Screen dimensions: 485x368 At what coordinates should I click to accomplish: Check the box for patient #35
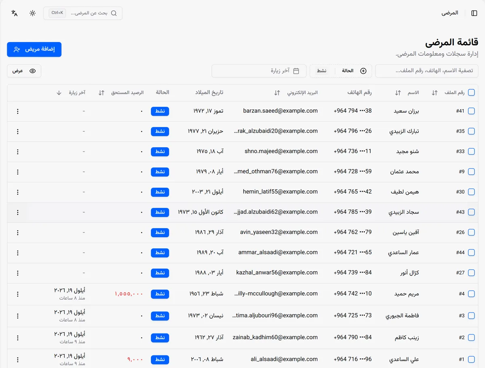pyautogui.click(x=471, y=131)
